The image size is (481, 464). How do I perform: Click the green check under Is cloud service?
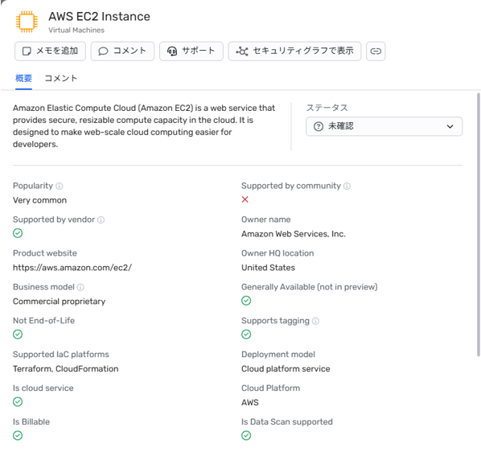tap(18, 402)
